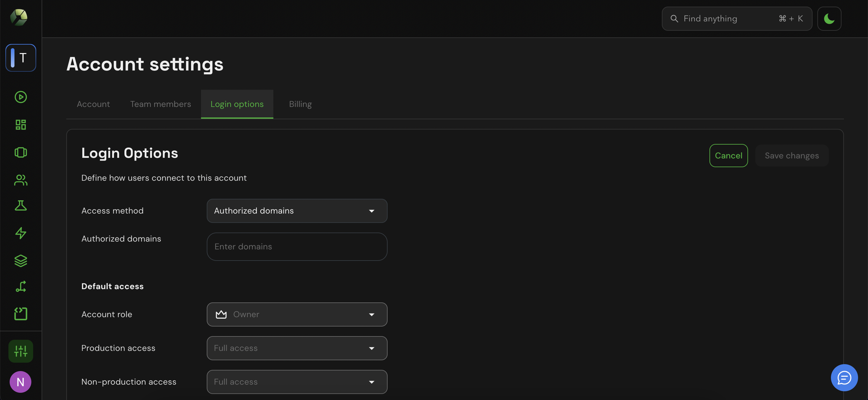Switch to the Team members tab
This screenshot has width=868, height=400.
click(x=160, y=105)
